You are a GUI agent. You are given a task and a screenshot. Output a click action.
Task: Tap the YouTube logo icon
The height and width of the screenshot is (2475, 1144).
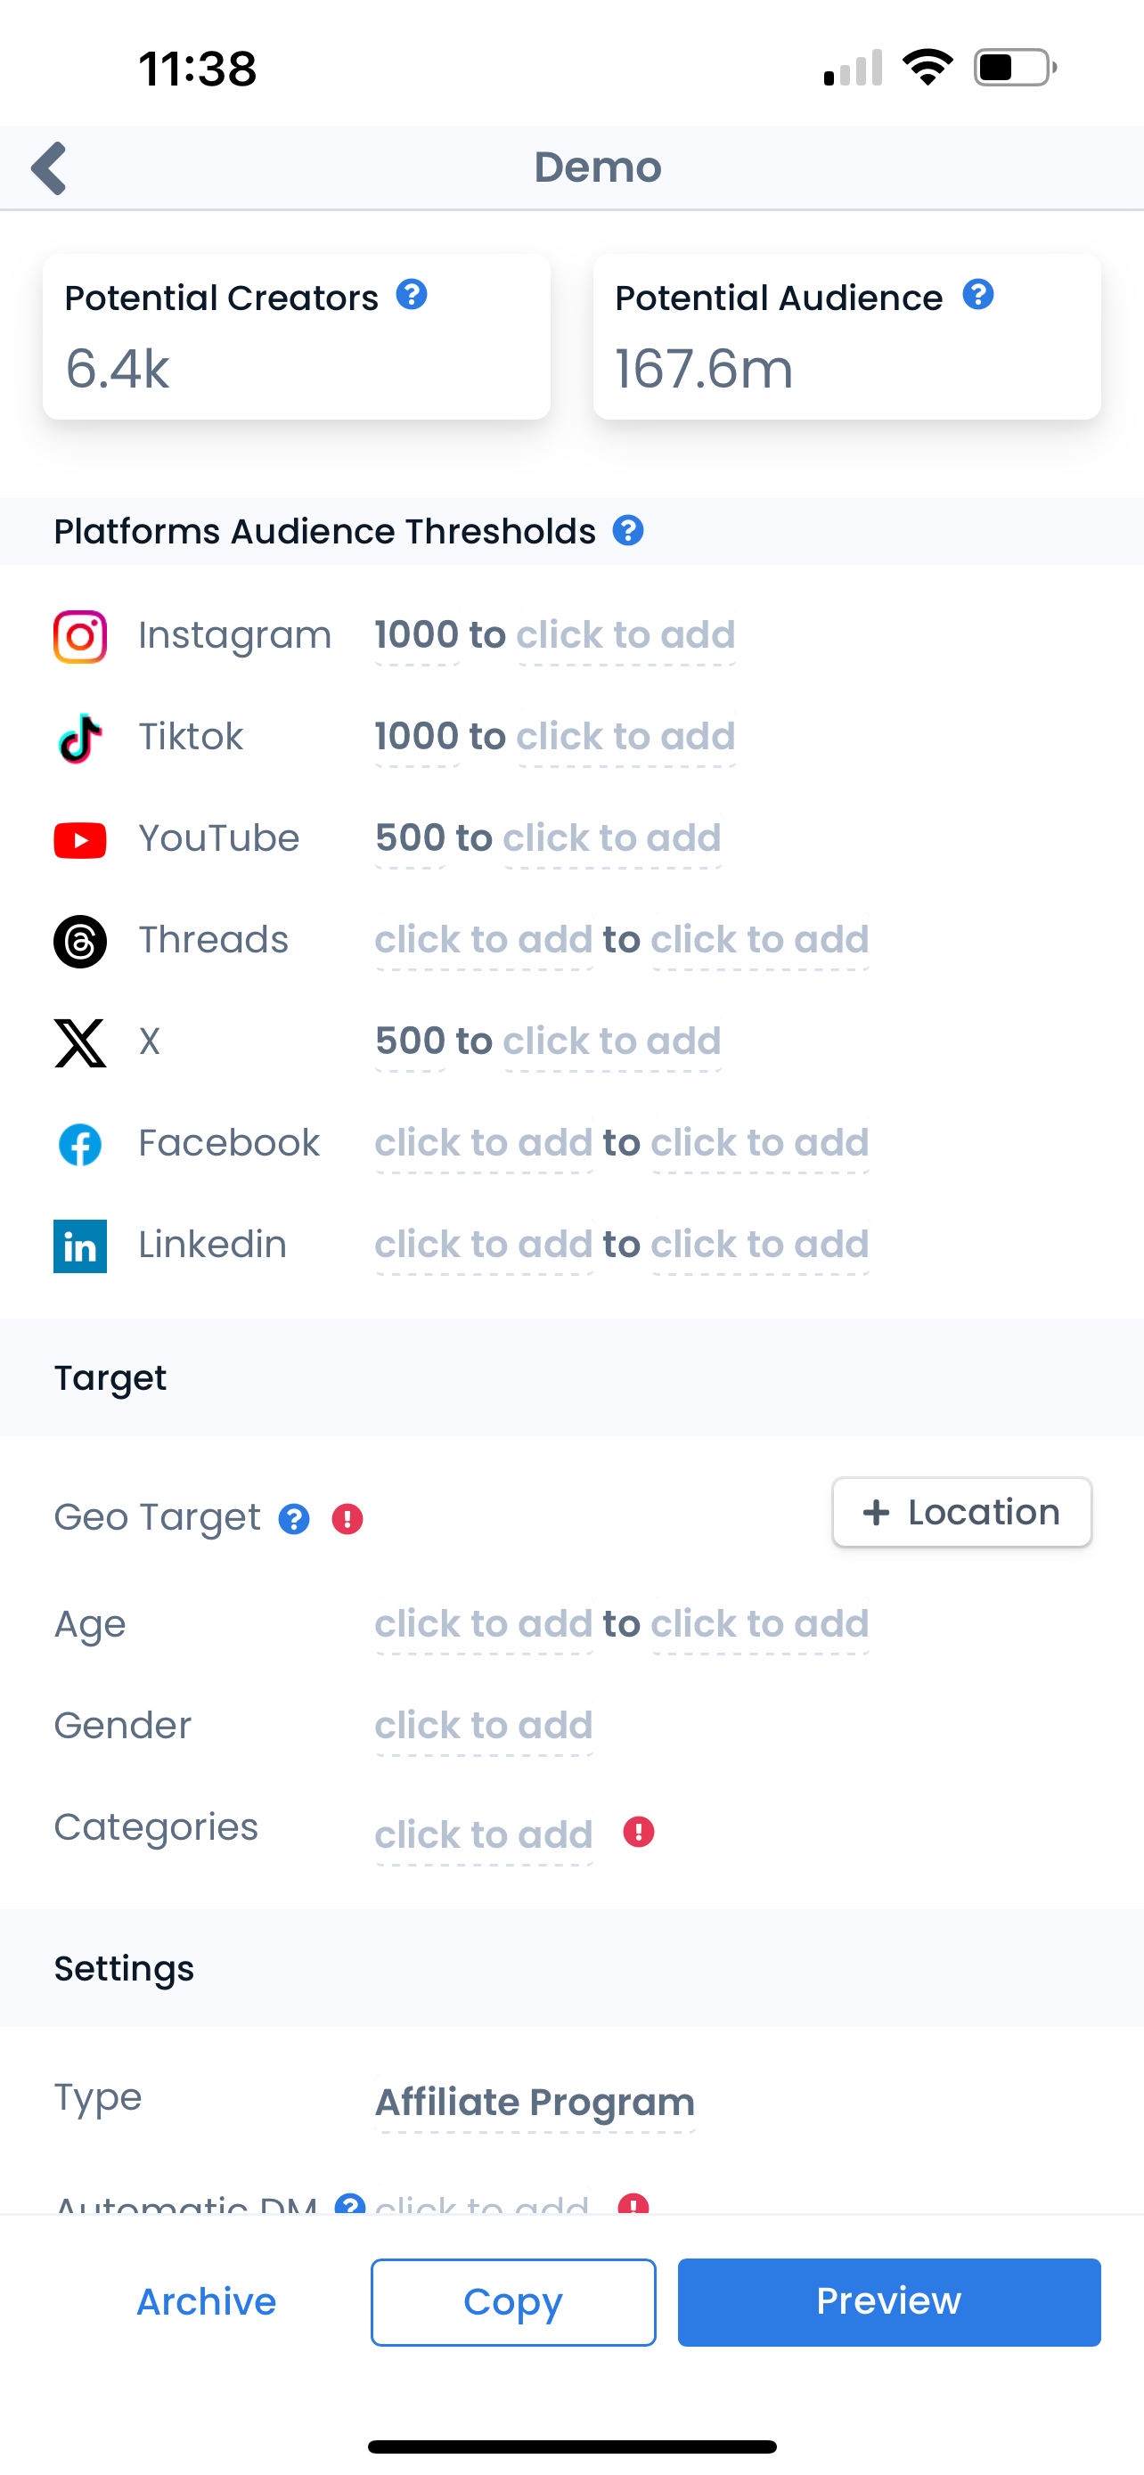pos(79,840)
